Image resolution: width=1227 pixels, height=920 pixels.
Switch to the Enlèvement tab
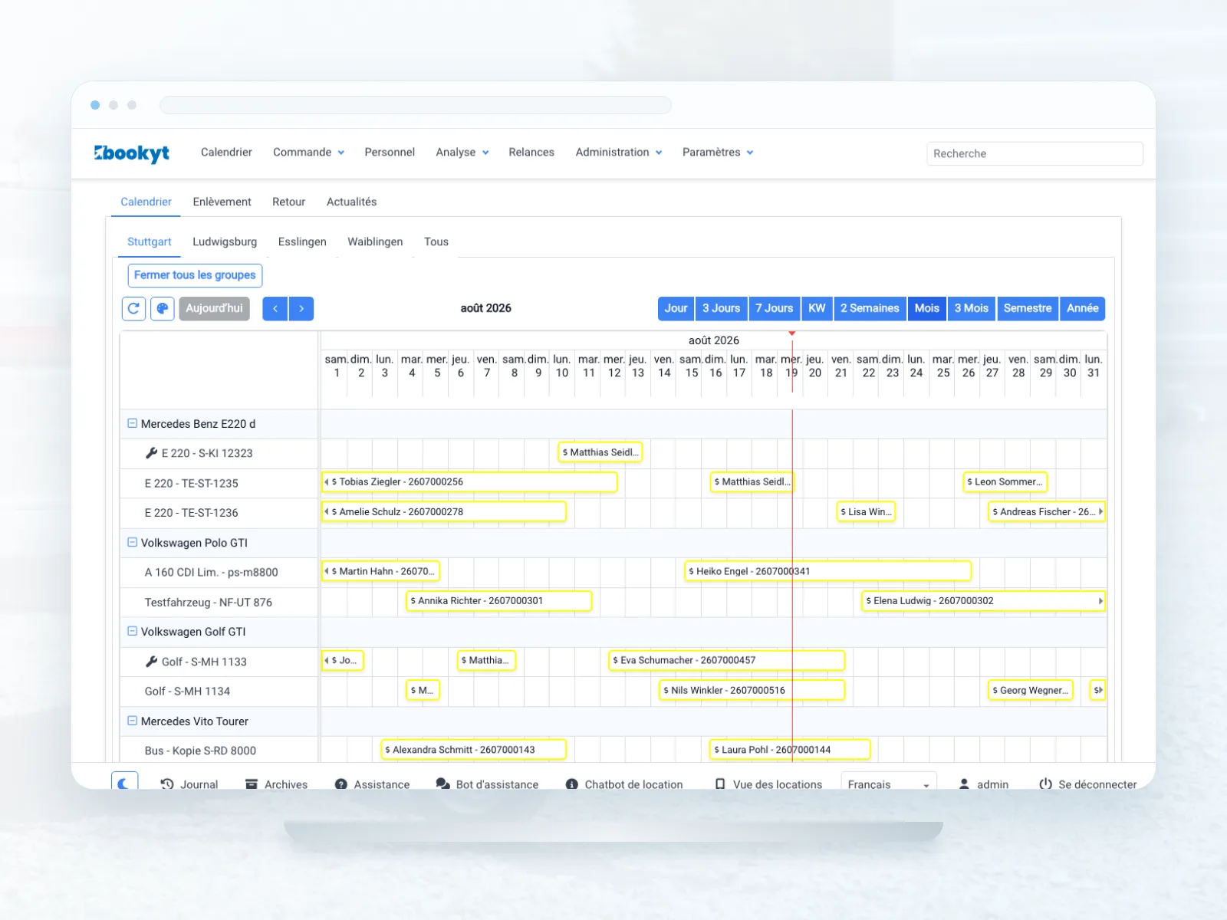[222, 202]
